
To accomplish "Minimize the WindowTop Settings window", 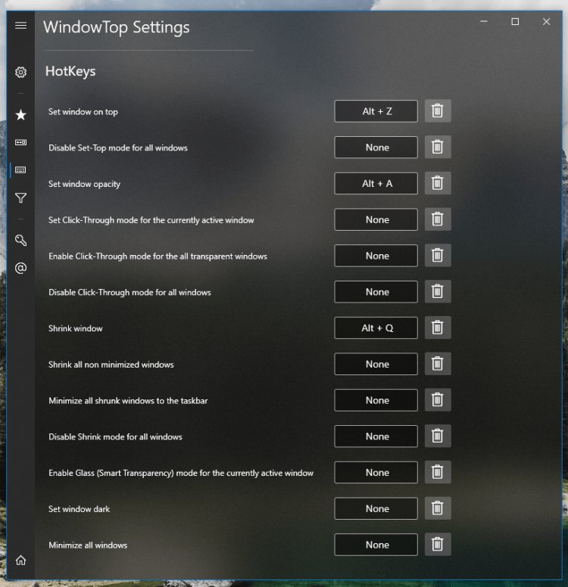I will pos(484,22).
